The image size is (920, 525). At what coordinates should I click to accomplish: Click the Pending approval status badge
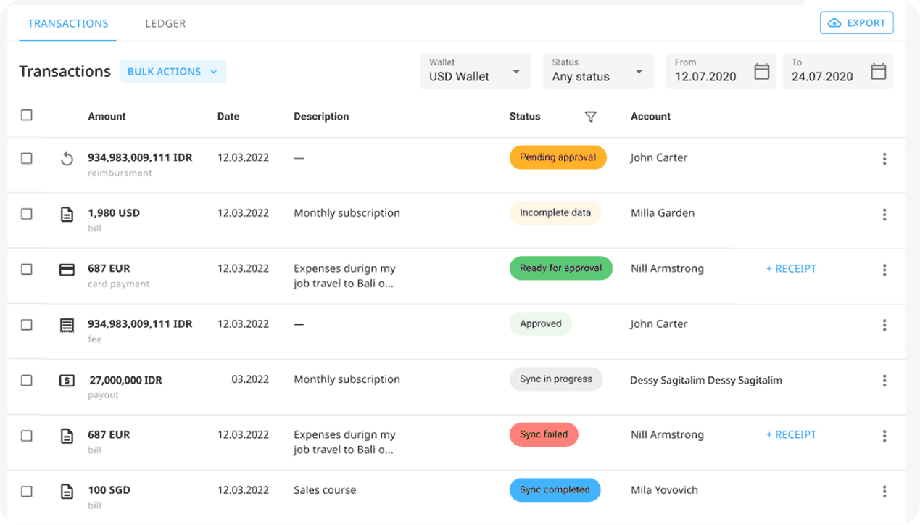click(558, 157)
